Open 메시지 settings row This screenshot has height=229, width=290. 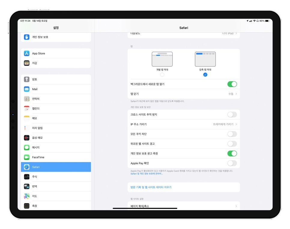tap(56, 147)
